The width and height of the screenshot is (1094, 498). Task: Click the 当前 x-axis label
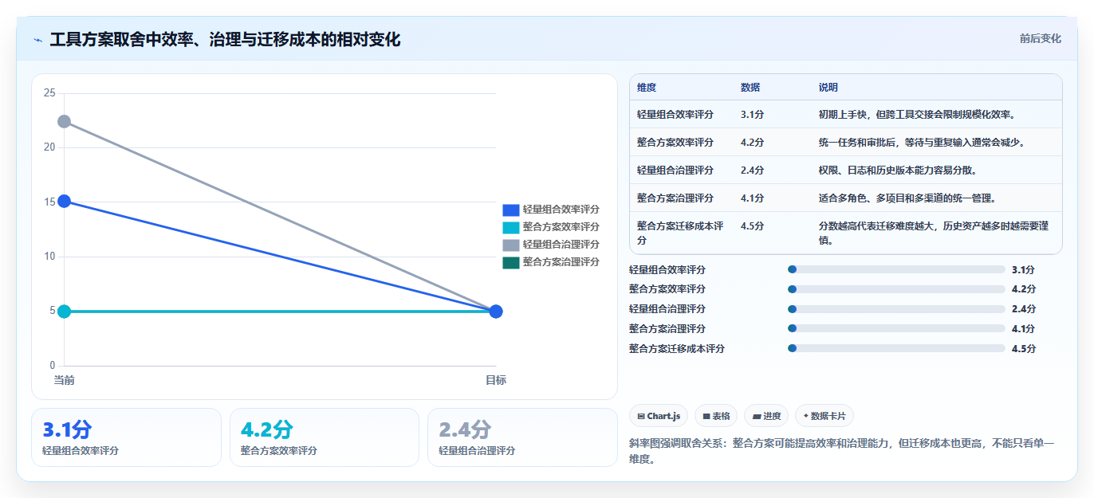pyautogui.click(x=64, y=380)
